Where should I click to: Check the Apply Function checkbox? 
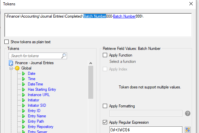tap(105, 55)
